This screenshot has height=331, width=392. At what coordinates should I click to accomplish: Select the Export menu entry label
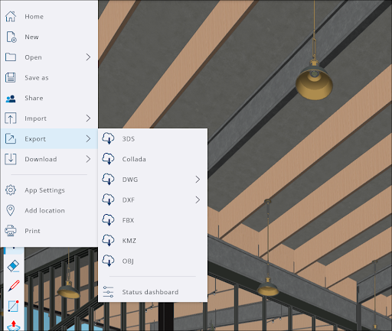(x=35, y=139)
